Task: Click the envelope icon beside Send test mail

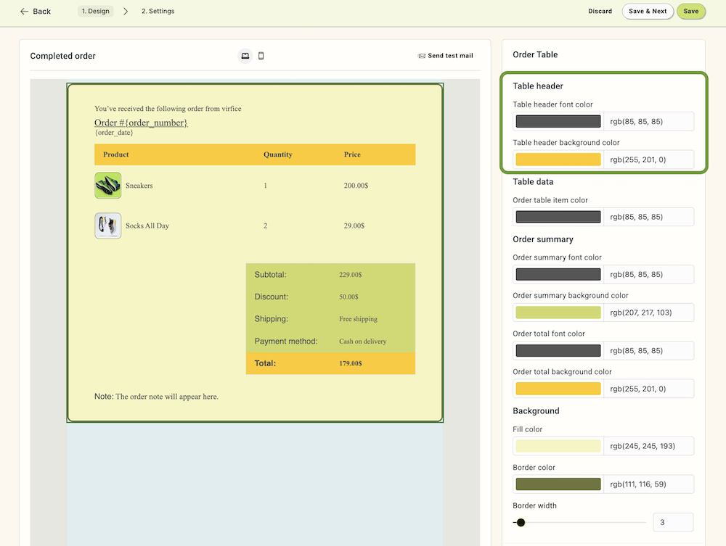Action: tap(421, 56)
